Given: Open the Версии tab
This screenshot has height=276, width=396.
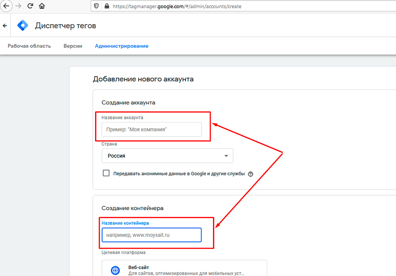Looking at the screenshot, I should tap(73, 46).
